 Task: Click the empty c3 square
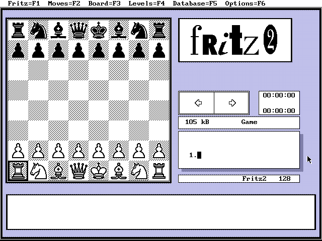58,131
